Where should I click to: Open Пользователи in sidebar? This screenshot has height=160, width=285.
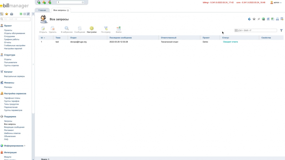(x=11, y=63)
